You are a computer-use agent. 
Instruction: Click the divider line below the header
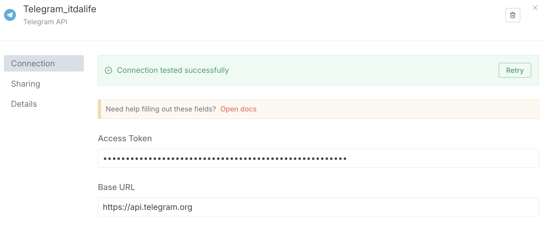[x=273, y=41]
